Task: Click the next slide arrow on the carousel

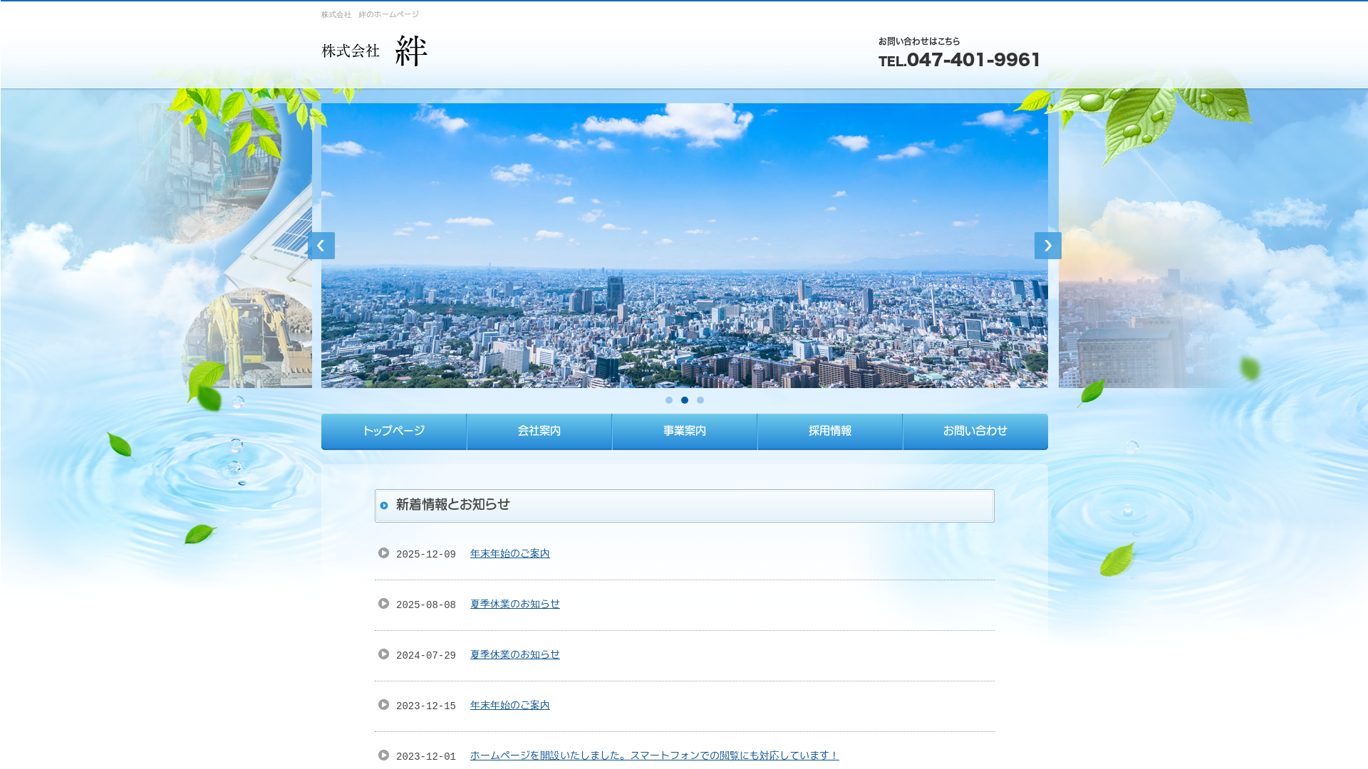Action: (1047, 246)
